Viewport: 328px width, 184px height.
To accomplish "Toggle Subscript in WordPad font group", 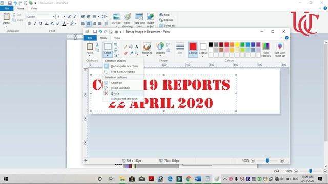I will (x=52, y=24).
